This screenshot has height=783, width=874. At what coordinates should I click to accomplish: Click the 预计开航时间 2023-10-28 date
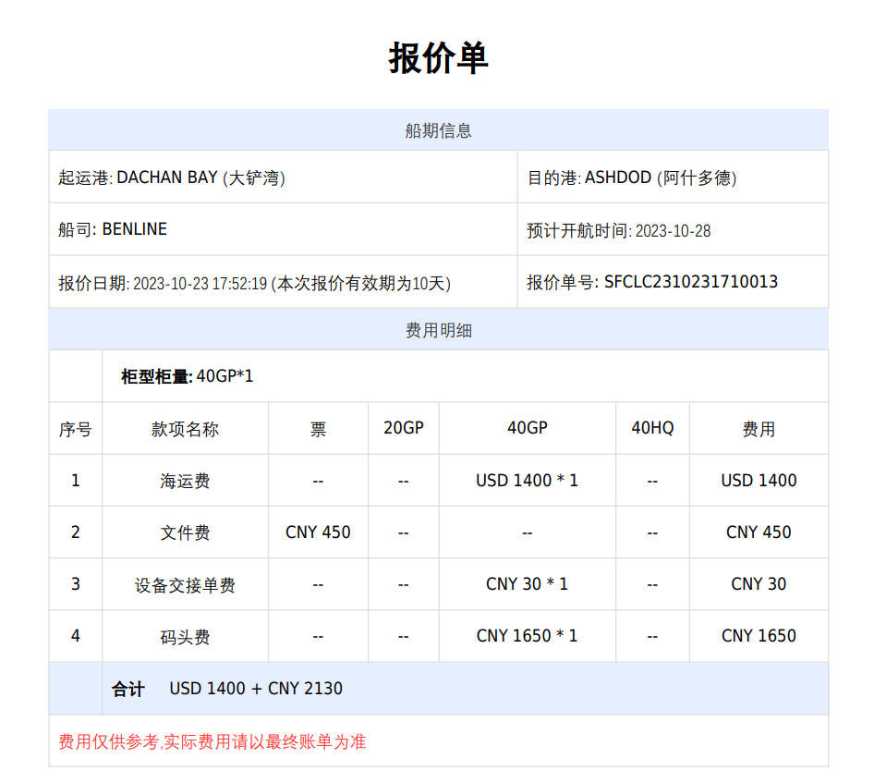pos(619,230)
